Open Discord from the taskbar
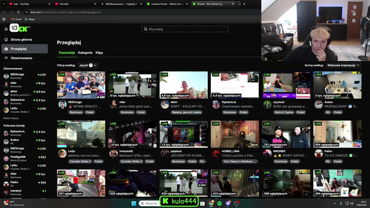 [228, 203]
